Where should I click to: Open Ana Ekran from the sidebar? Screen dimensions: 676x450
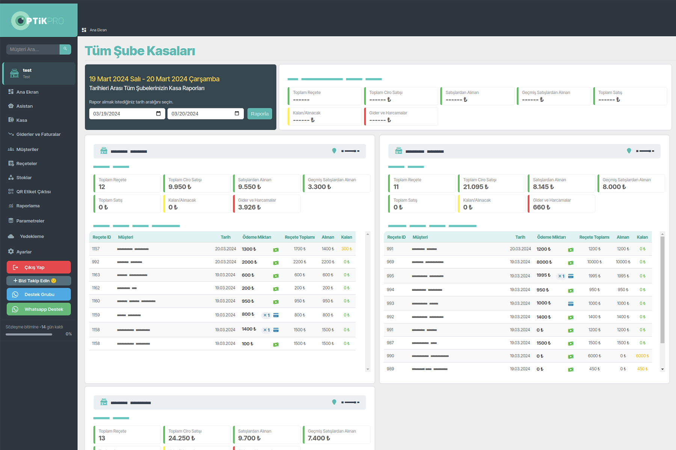(27, 92)
